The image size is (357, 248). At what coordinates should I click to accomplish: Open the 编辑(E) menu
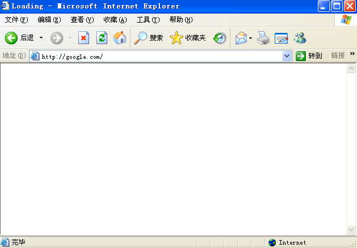click(x=49, y=20)
